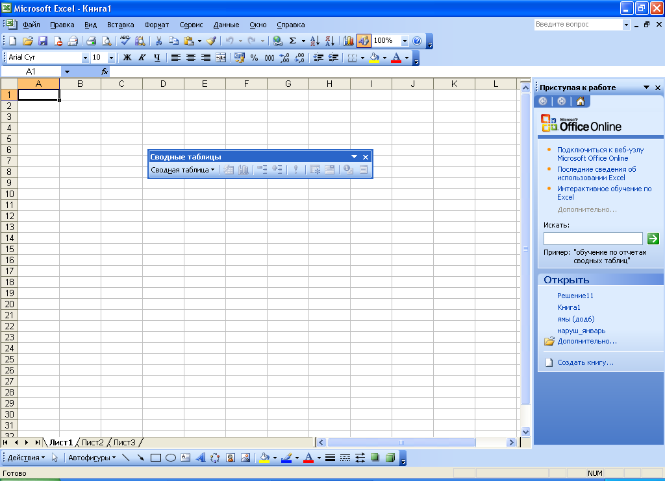
Task: Click the fx insert function button
Action: click(x=105, y=71)
